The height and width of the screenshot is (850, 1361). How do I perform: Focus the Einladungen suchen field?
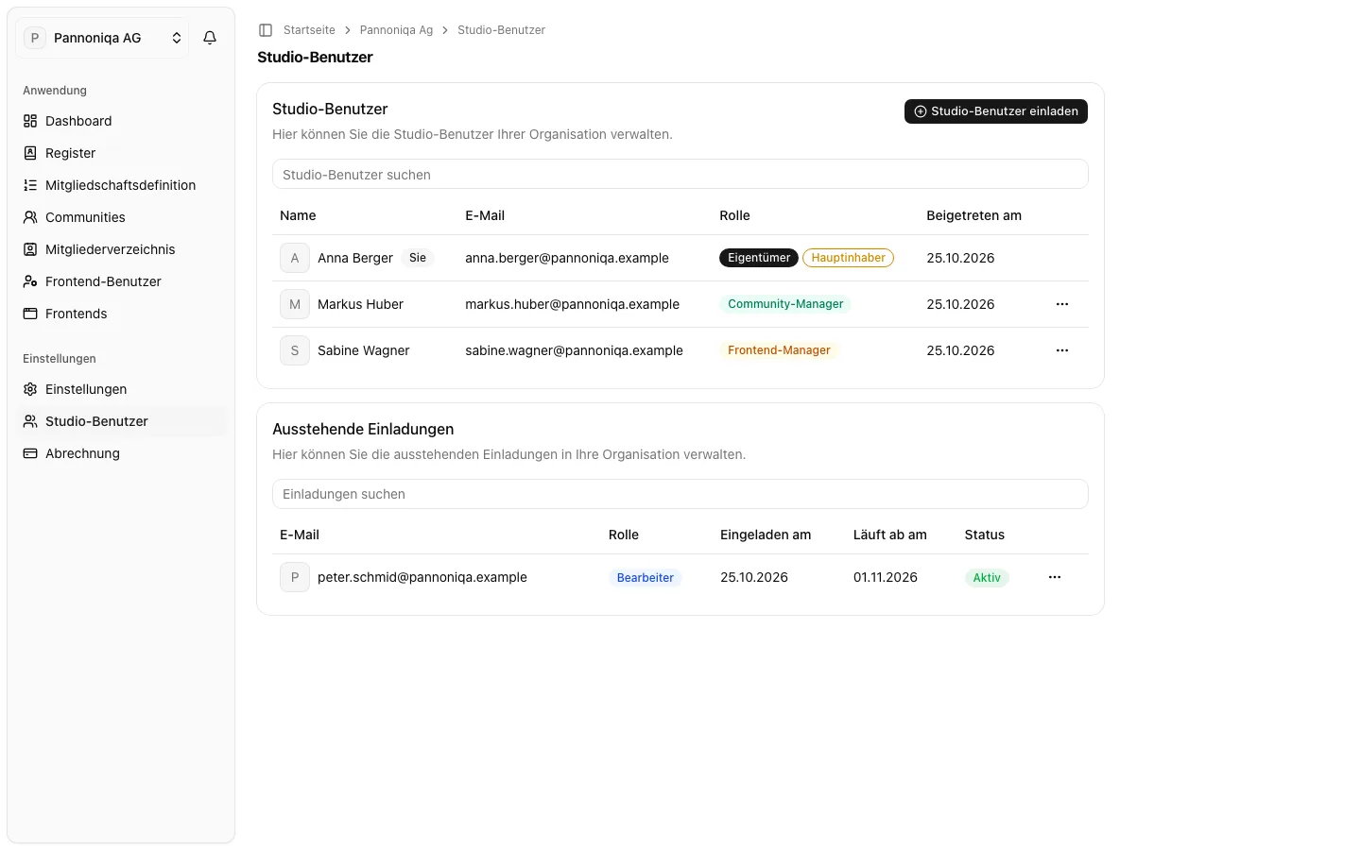tap(680, 494)
